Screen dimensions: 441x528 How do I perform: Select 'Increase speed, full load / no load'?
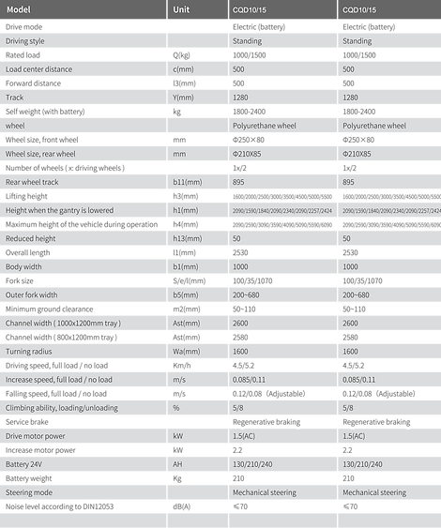point(58,380)
